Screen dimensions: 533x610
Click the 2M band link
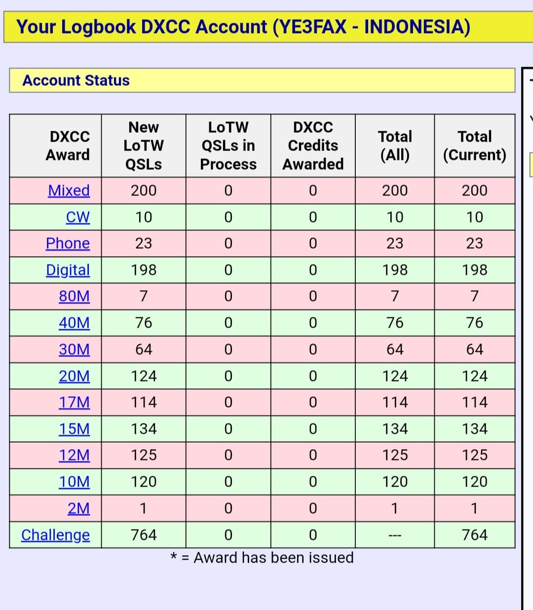pyautogui.click(x=78, y=508)
